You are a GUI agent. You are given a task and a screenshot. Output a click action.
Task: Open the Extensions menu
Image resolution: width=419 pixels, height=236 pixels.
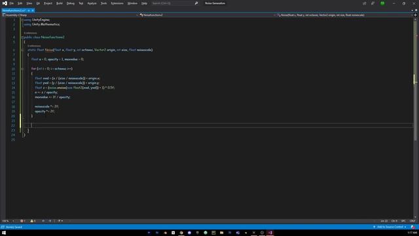[x=117, y=3]
